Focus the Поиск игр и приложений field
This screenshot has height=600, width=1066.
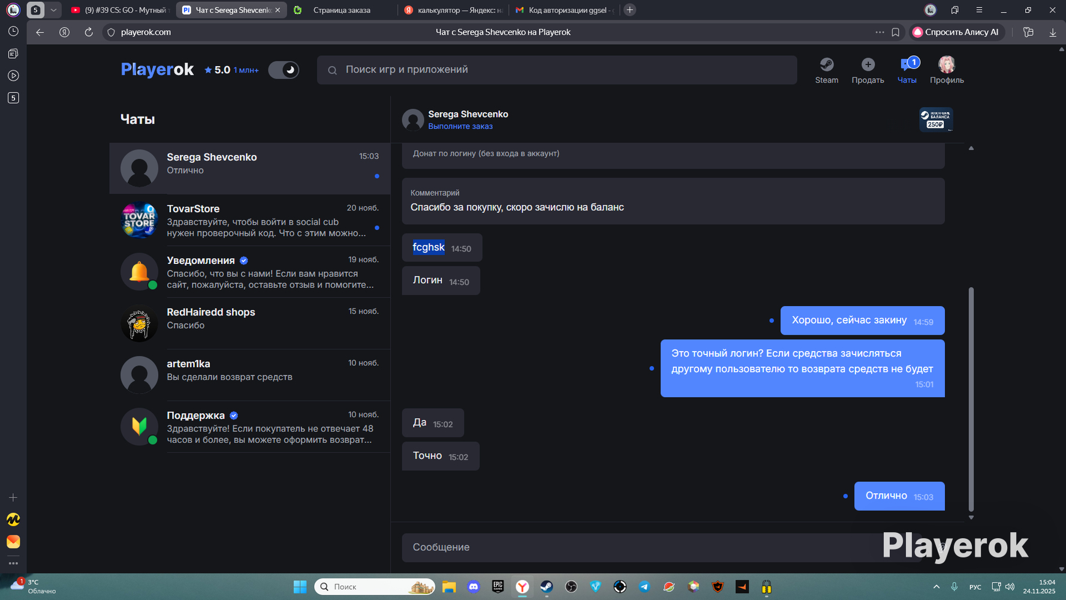pos(557,70)
